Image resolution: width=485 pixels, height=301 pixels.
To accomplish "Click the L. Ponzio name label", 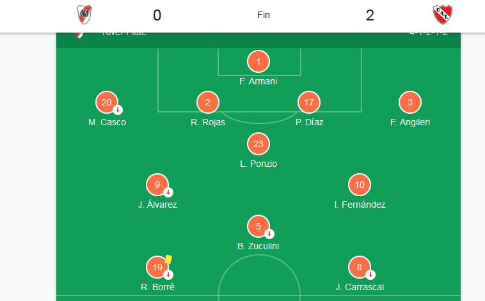I will coord(258,164).
